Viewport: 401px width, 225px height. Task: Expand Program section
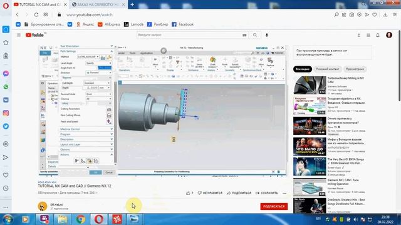(x=86, y=134)
